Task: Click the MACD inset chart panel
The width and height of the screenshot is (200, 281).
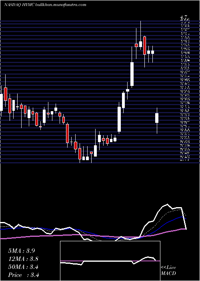Action: [x=110, y=261]
